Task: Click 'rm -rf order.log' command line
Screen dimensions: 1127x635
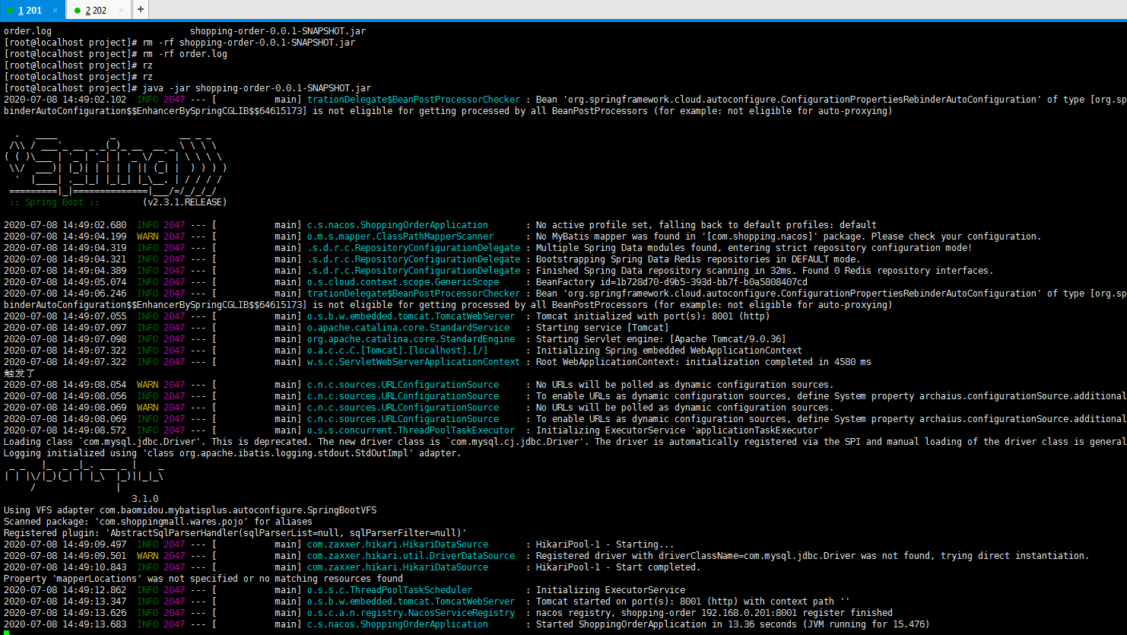Action: [x=186, y=54]
